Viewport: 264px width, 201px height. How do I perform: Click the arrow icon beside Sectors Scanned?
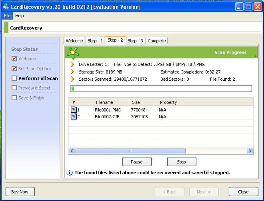(72, 79)
